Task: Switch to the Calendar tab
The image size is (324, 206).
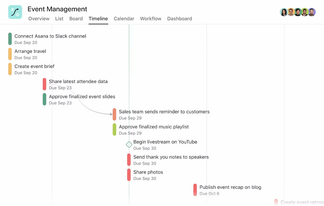Action: (124, 19)
